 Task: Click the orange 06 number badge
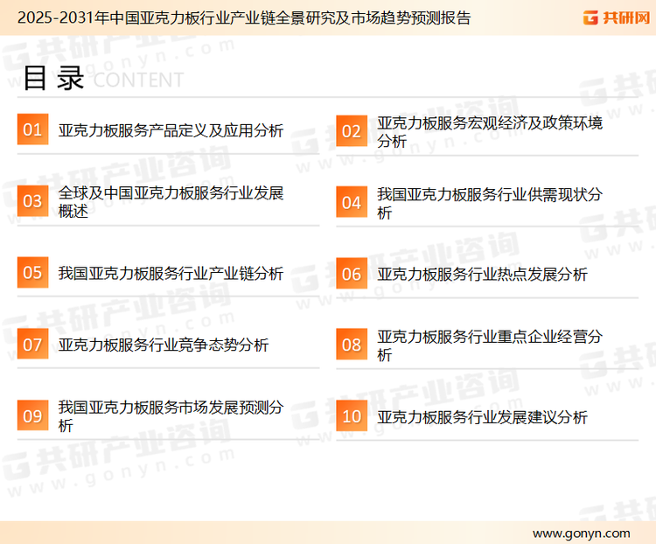[x=352, y=274]
